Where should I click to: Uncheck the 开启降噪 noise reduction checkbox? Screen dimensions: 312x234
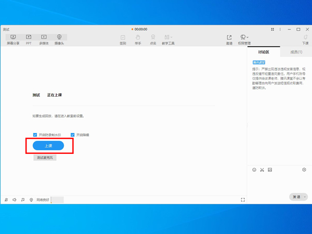pos(73,135)
